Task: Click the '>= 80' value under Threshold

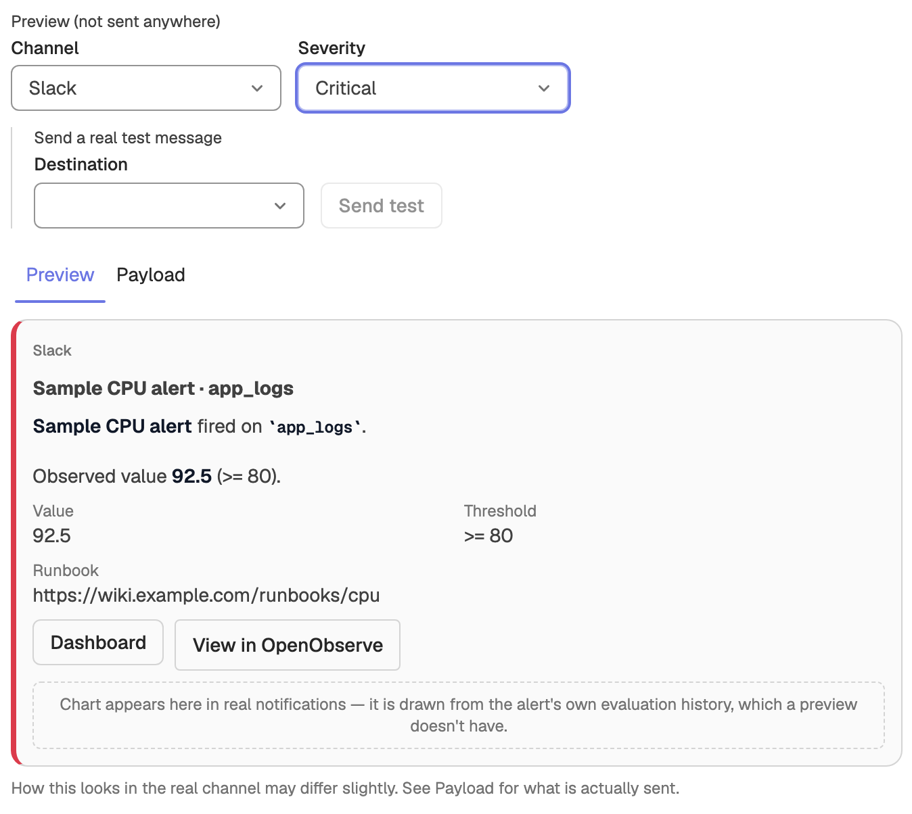Action: [x=488, y=535]
